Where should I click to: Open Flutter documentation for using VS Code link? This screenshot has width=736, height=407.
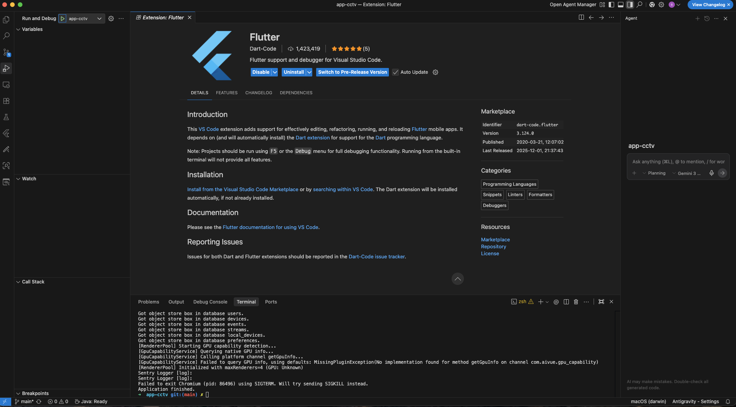[x=270, y=227]
